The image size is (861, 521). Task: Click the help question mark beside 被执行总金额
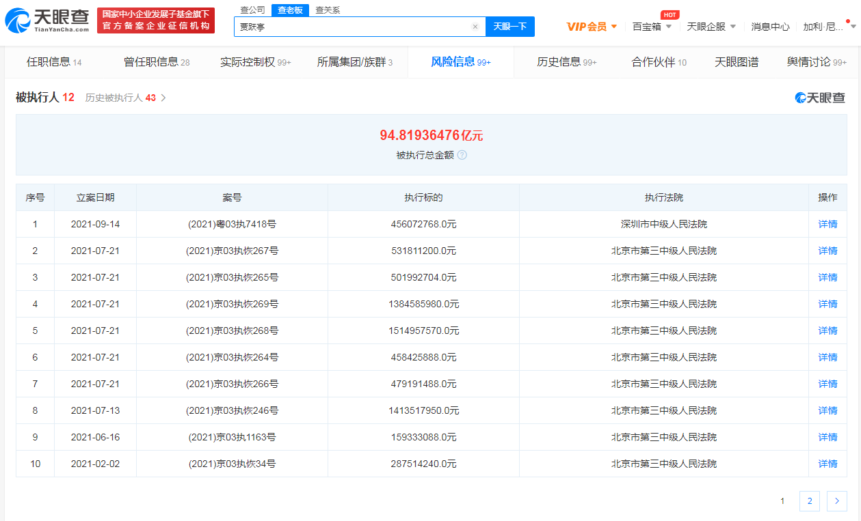pyautogui.click(x=462, y=155)
